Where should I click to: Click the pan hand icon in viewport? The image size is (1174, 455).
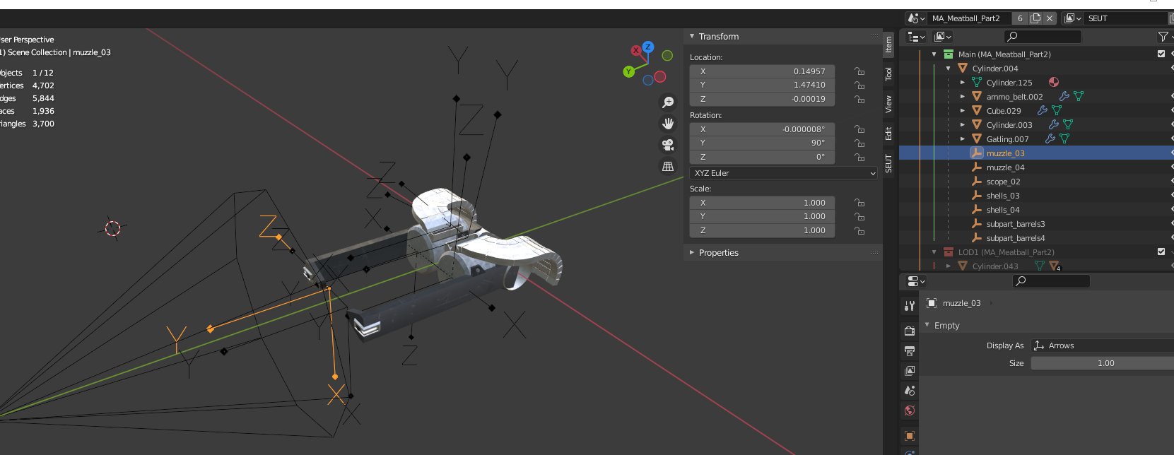click(668, 124)
